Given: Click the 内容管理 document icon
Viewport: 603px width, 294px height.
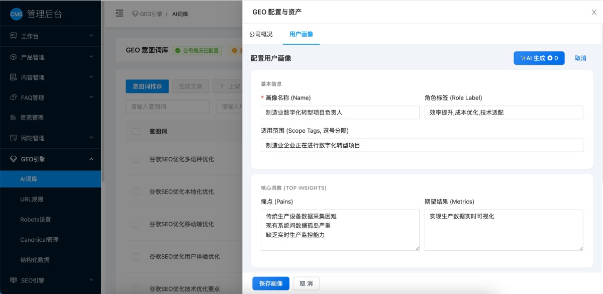Looking at the screenshot, I should [x=13, y=77].
